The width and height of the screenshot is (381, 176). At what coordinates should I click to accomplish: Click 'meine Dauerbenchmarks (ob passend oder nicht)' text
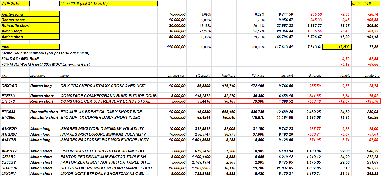45,53
